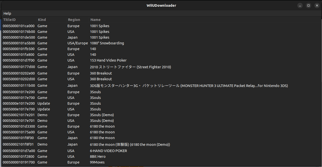Sort list by TitleID column header

(9, 20)
